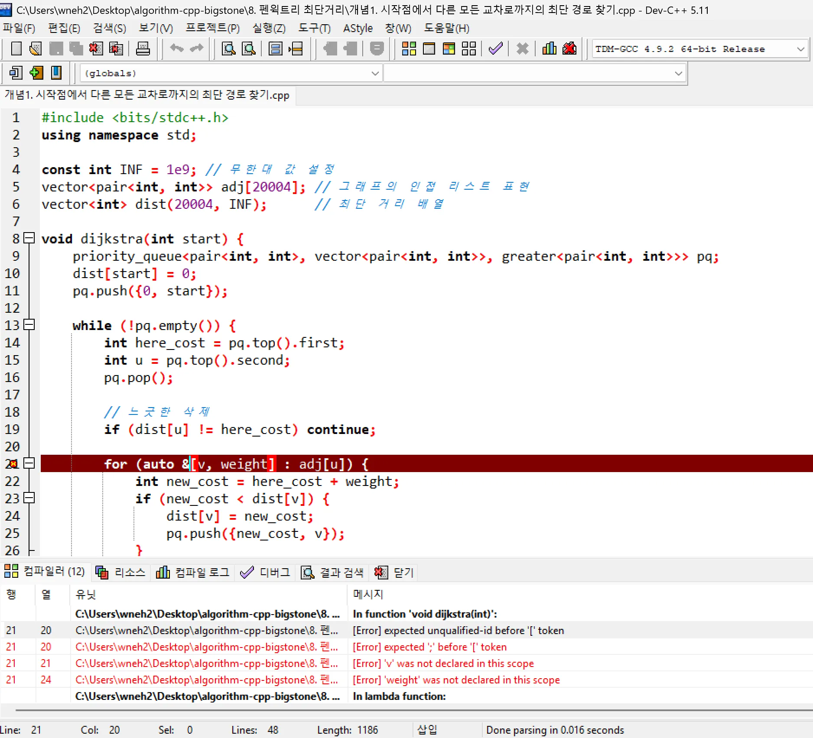Select error "'weight' was not declared in this scope"
This screenshot has height=738, width=813.
(x=406, y=680)
